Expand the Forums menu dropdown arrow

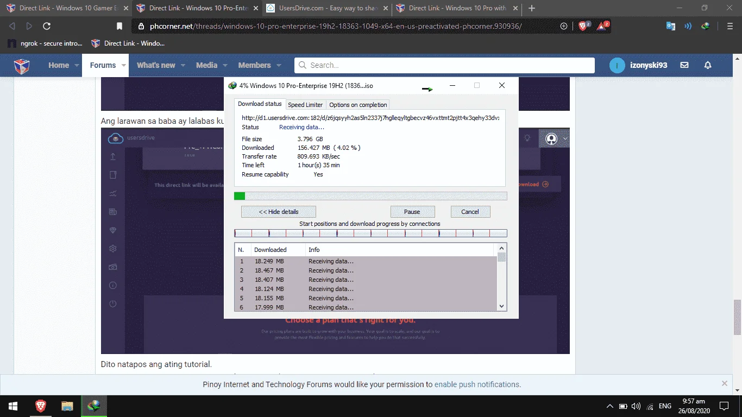pos(124,65)
